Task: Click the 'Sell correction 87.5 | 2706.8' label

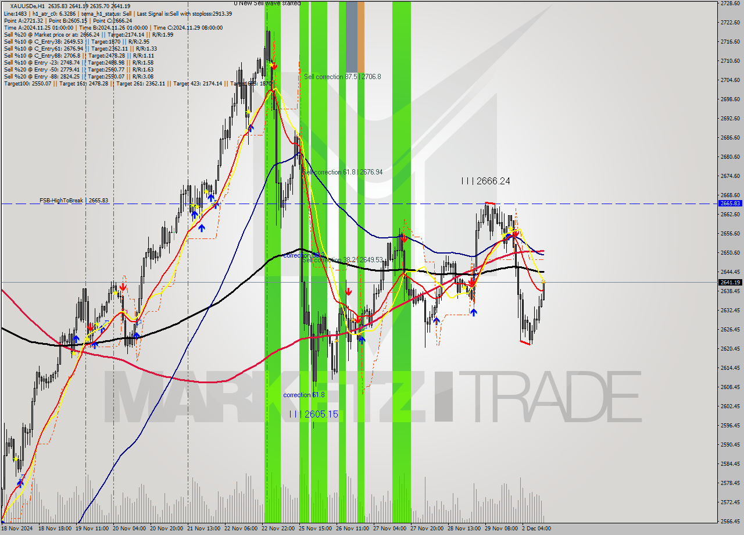Action: pyautogui.click(x=342, y=76)
